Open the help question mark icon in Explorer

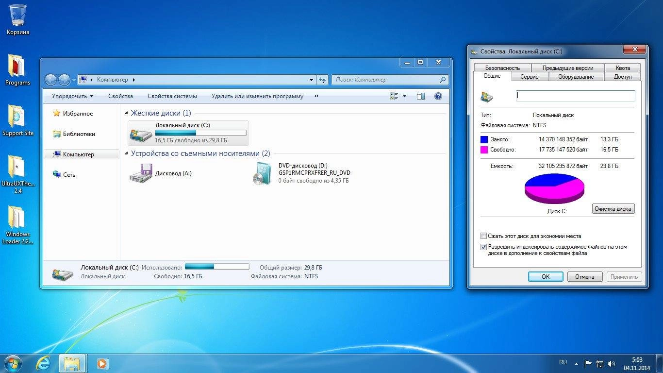pos(438,96)
